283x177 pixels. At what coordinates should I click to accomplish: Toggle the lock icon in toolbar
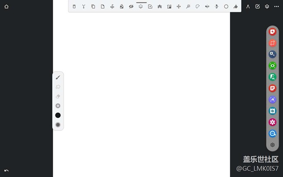[x=121, y=7]
